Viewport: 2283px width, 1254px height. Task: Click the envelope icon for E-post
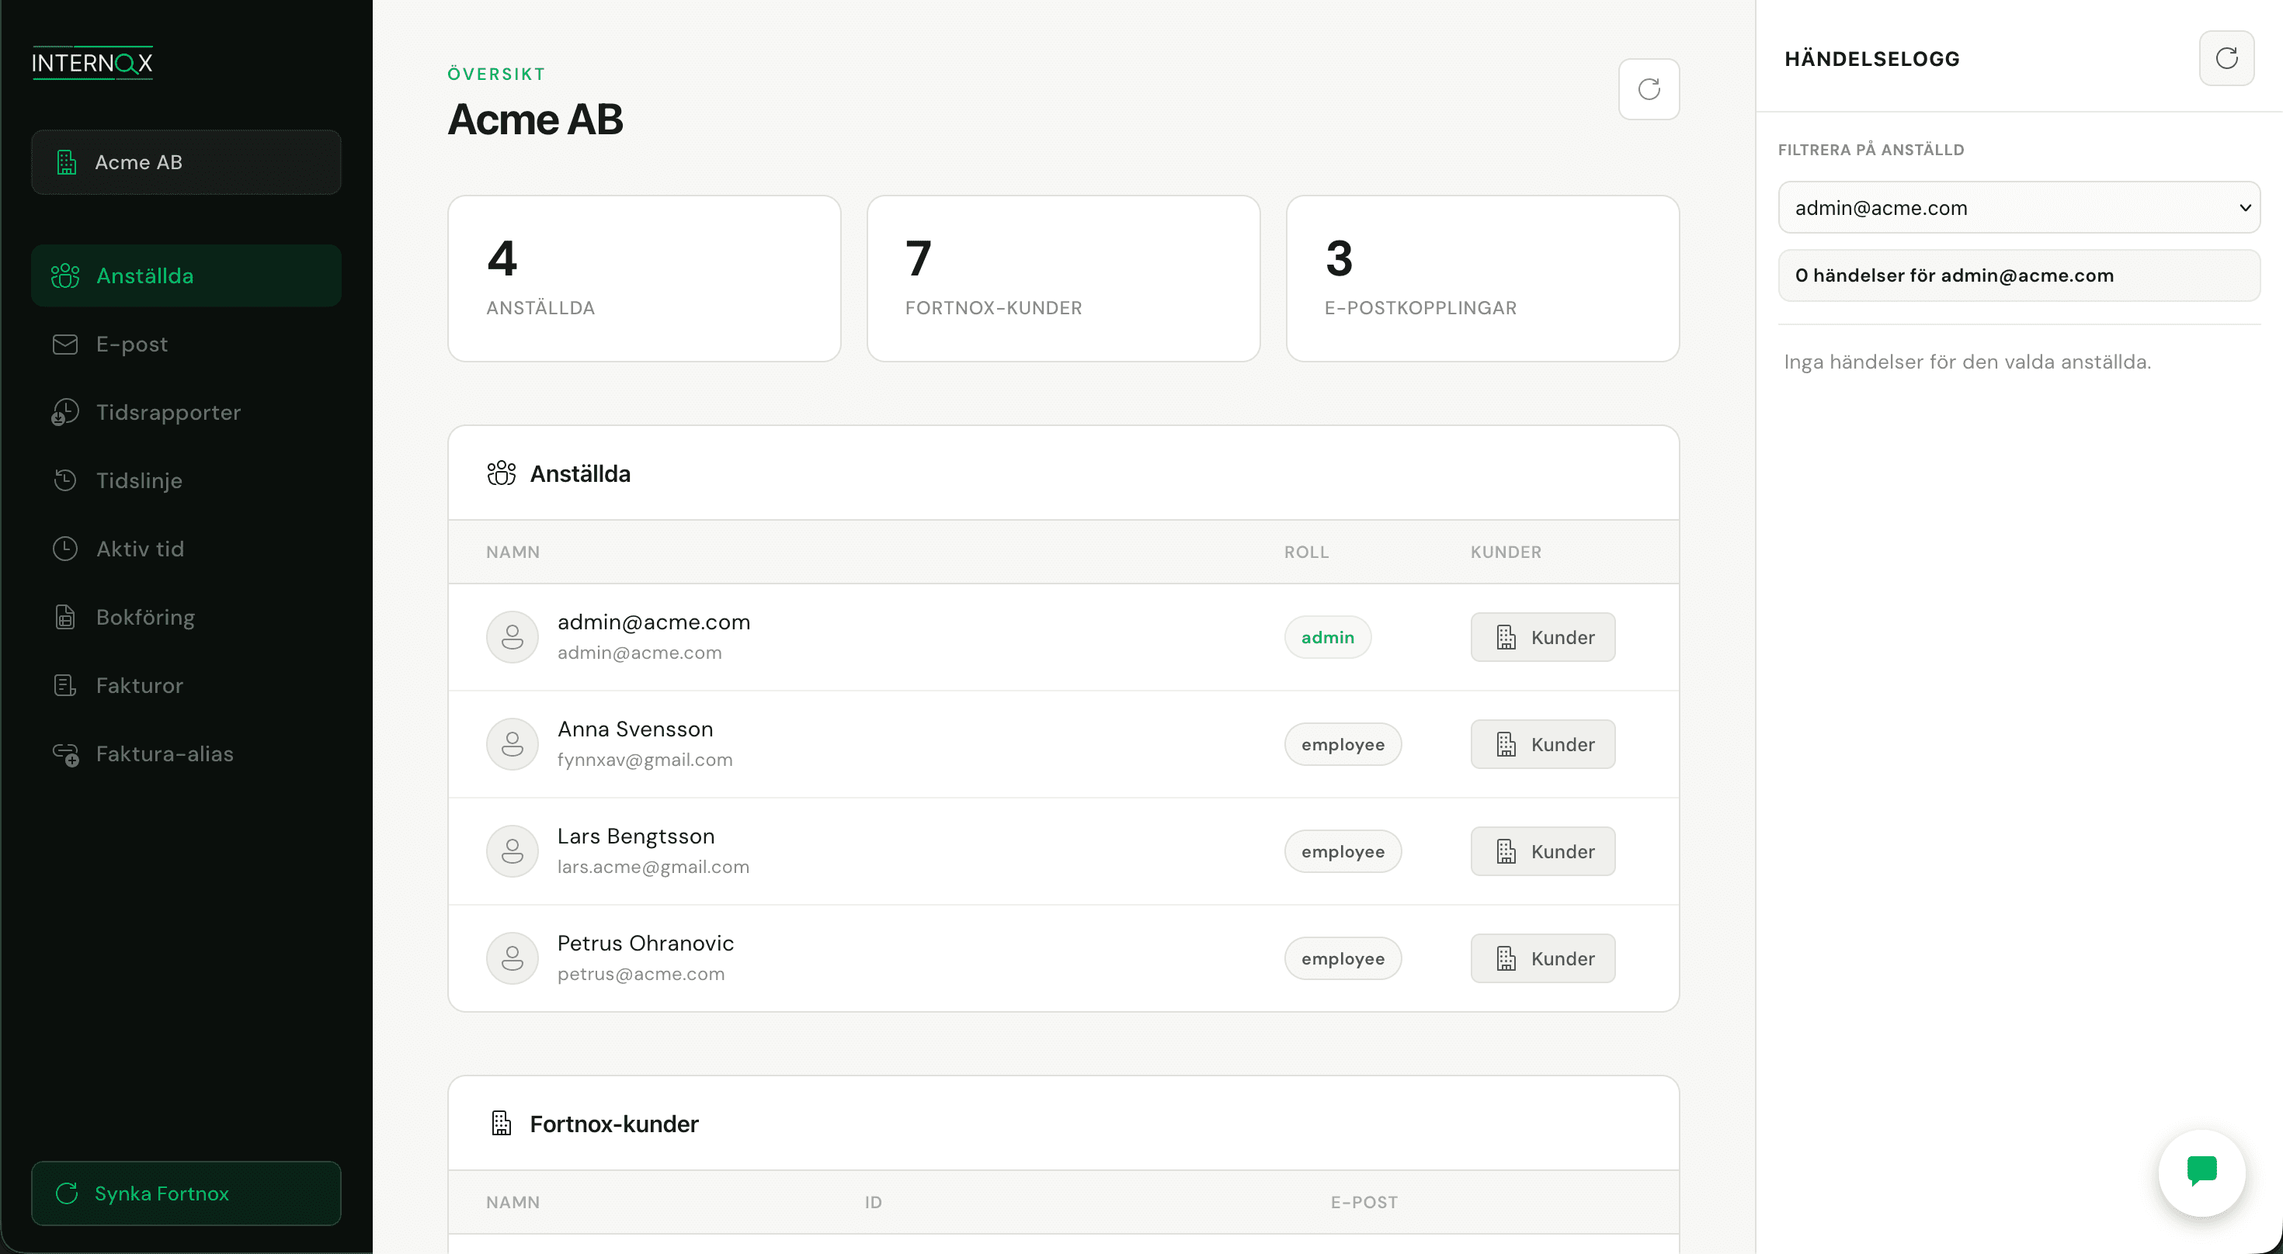click(x=65, y=344)
